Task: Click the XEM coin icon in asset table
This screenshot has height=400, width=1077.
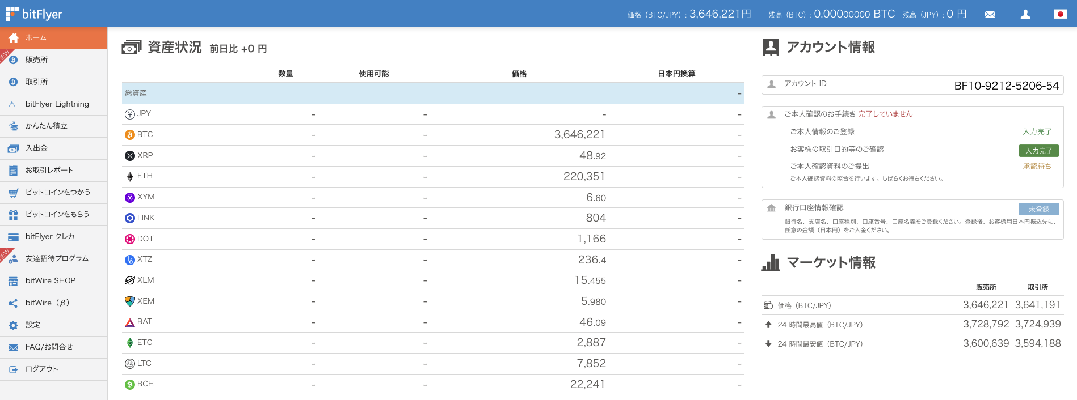Action: (x=130, y=301)
